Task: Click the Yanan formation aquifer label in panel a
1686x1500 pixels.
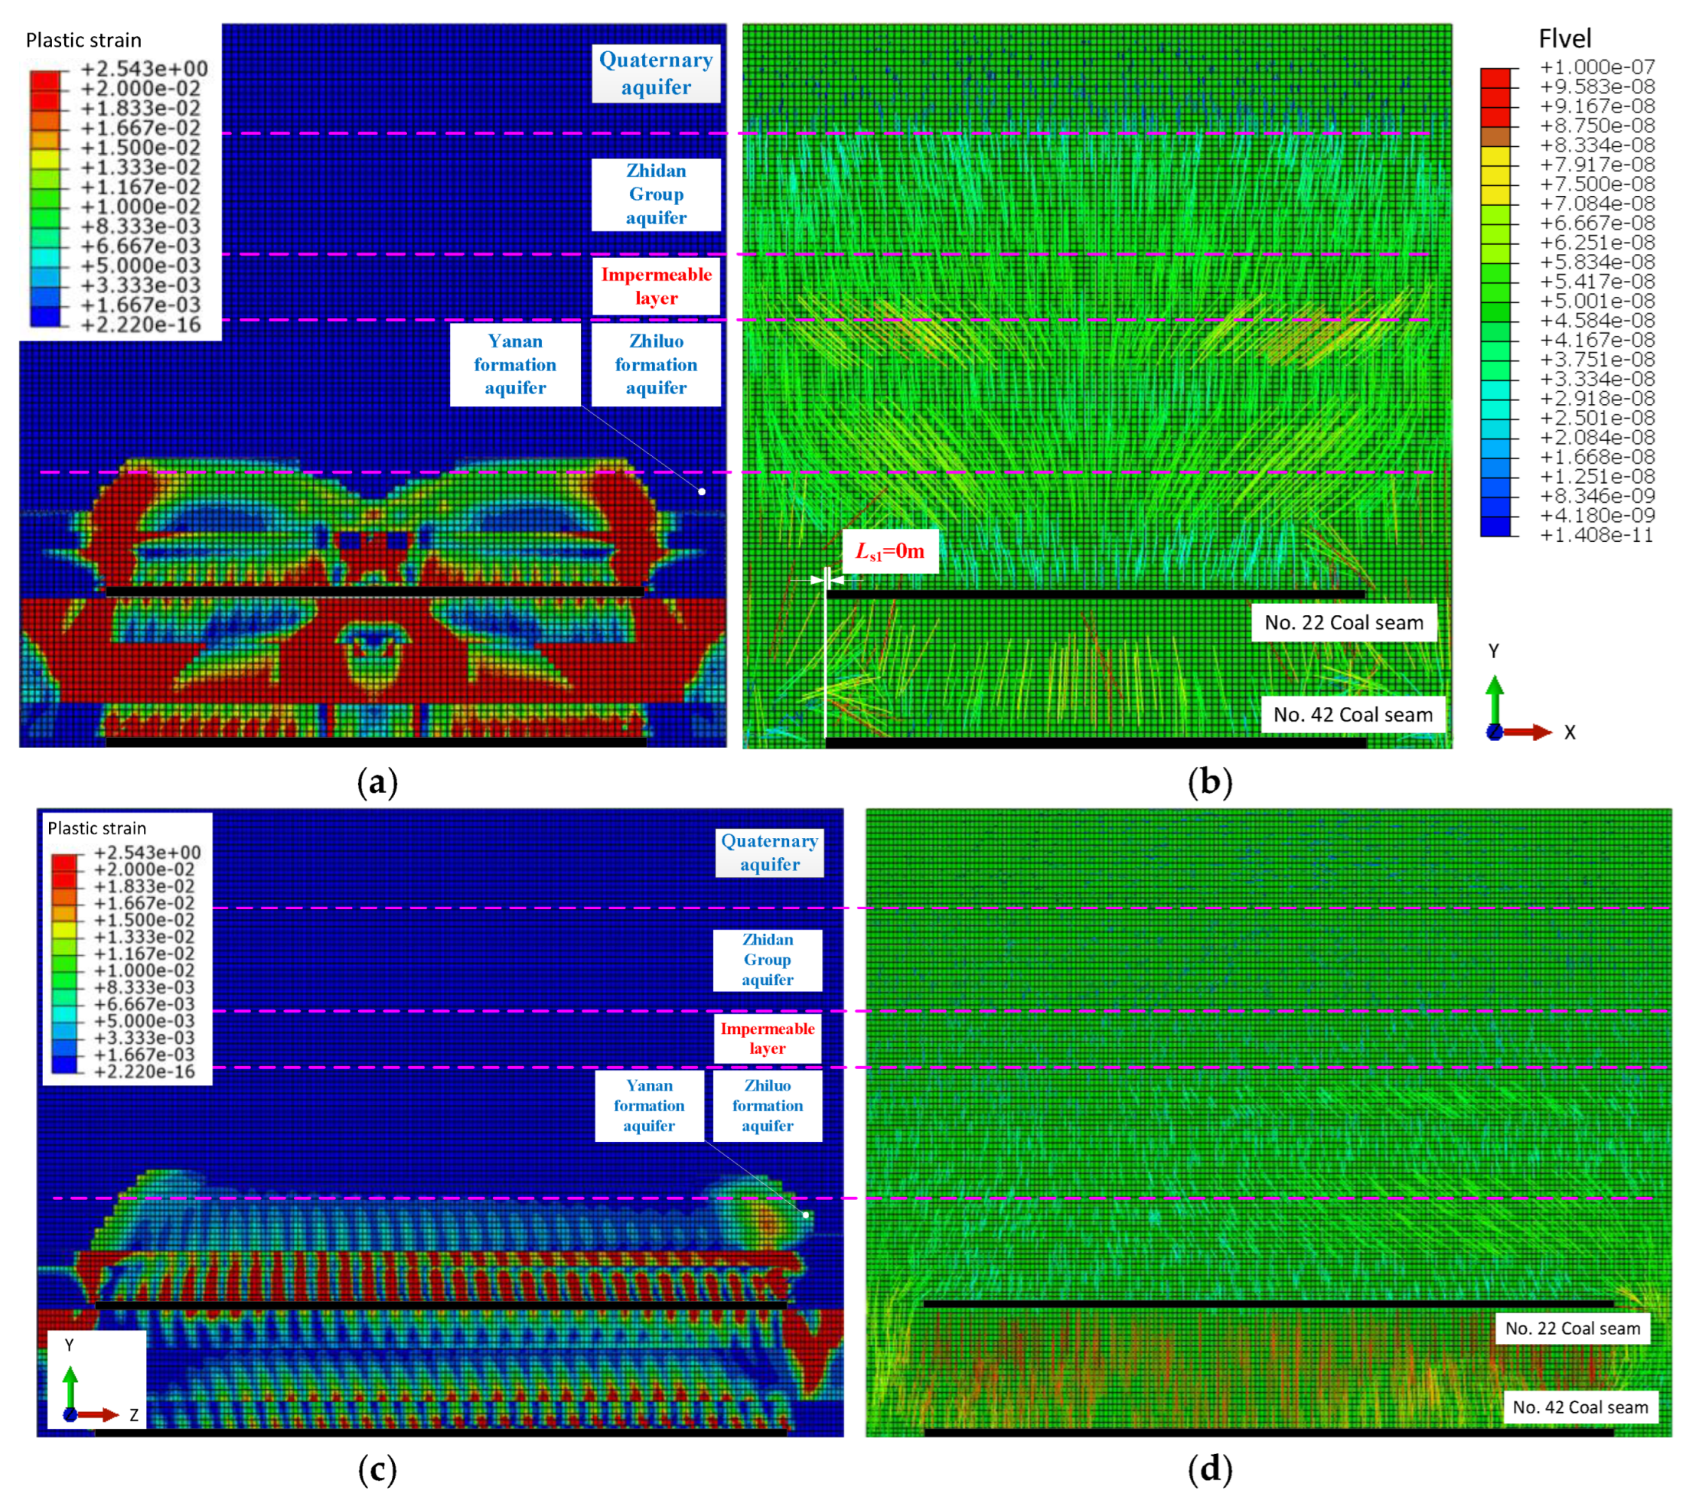Action: tap(515, 364)
